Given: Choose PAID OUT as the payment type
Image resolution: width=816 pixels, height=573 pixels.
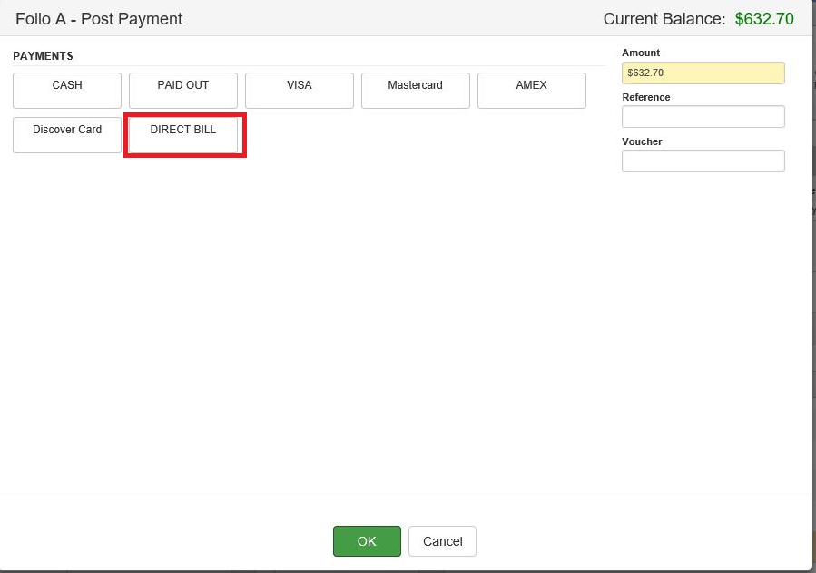Looking at the screenshot, I should pos(182,90).
